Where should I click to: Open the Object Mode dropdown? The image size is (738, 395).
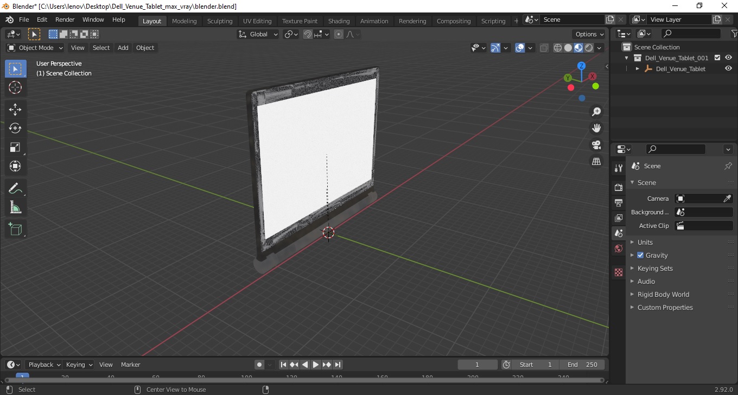point(35,48)
